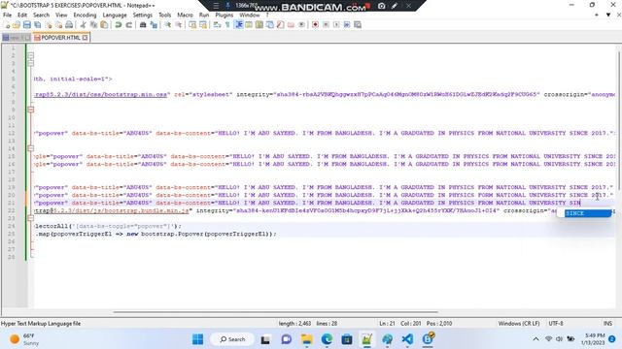Collapse the fold marker on line 9
The image size is (622, 349).
pyautogui.click(x=31, y=110)
